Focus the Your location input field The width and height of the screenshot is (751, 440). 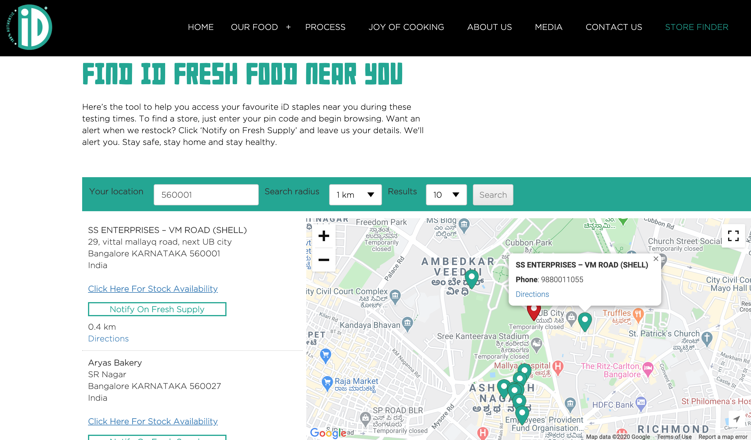coord(206,195)
